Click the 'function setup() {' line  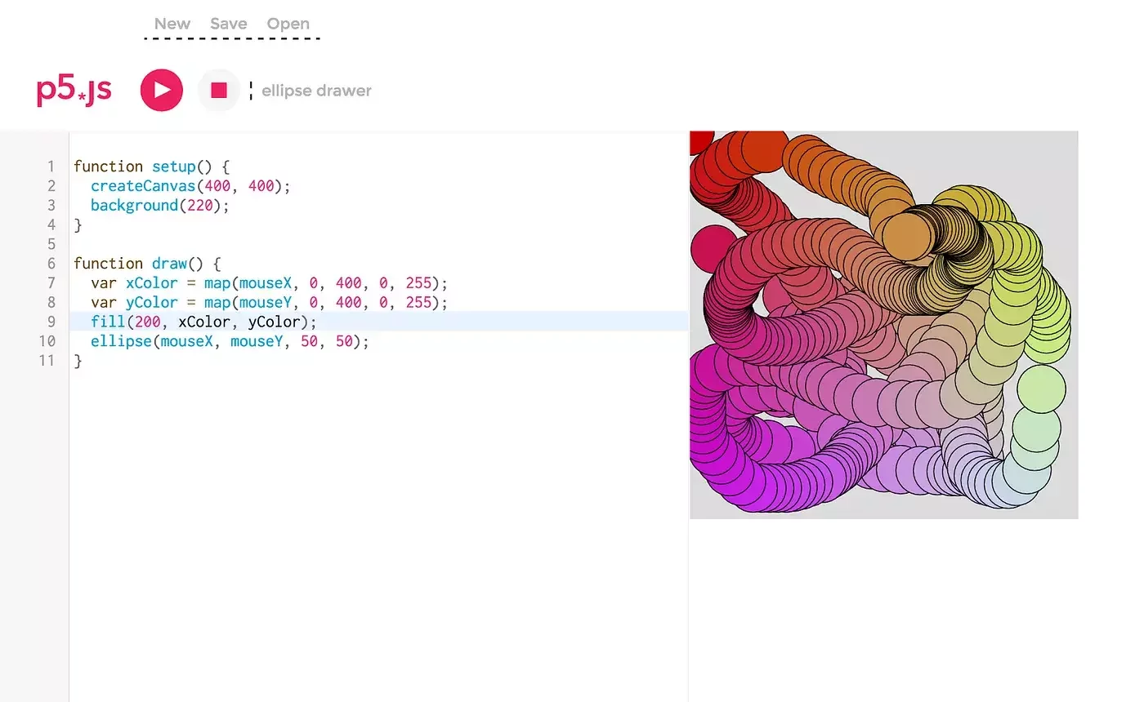pyautogui.click(x=152, y=167)
